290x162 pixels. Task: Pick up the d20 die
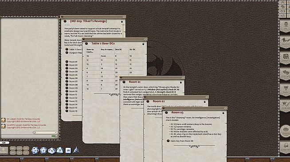pyautogui.click(x=35, y=150)
